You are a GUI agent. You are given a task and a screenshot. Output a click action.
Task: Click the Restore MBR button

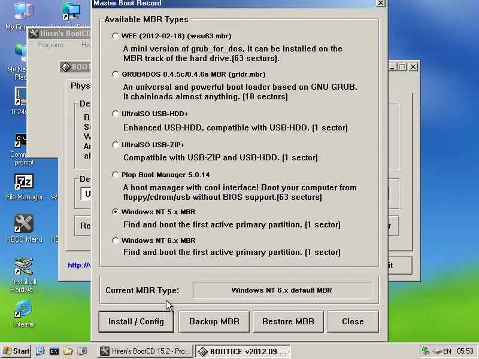pos(288,321)
